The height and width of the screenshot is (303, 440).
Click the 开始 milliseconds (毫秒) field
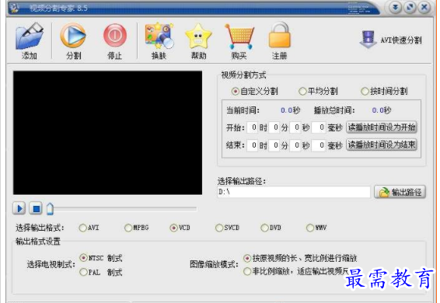(319, 127)
